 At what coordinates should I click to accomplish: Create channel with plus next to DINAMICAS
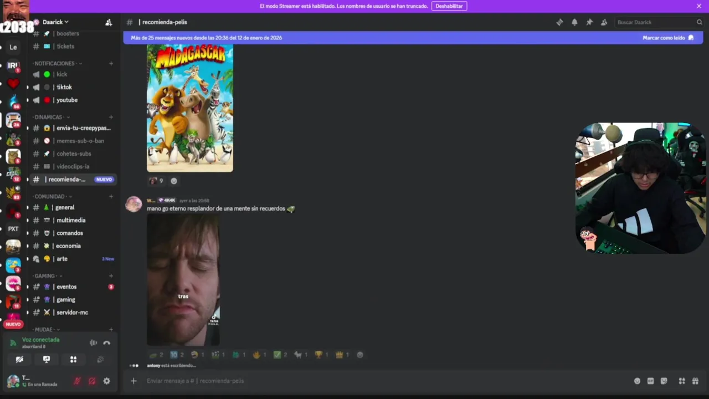tap(111, 117)
